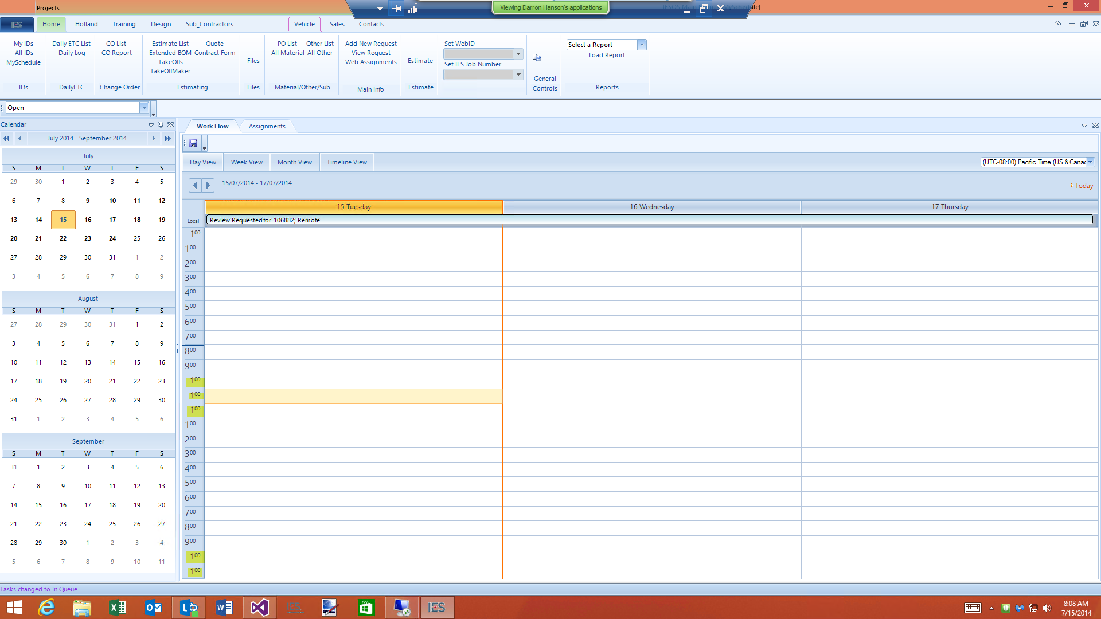Viewport: 1101px width, 619px height.
Task: Close the Calendar panel
Action: tap(170, 124)
